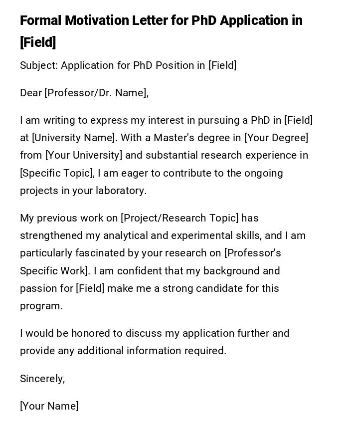
Task: Click the [Project/Research Topic] placeholder
Action: click(x=180, y=218)
